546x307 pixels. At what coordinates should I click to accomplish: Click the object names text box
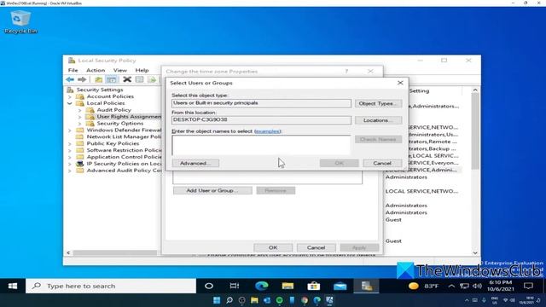coord(261,145)
